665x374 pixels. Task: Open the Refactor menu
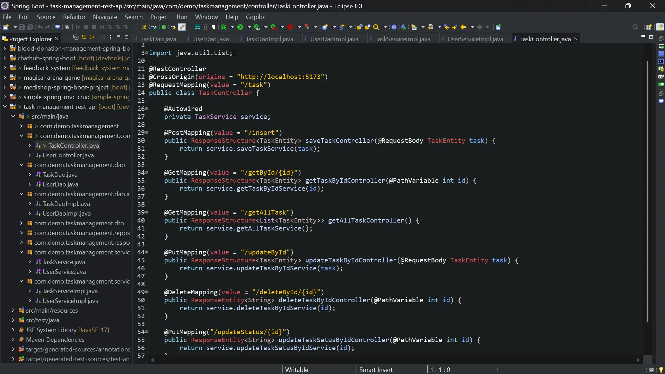click(74, 17)
